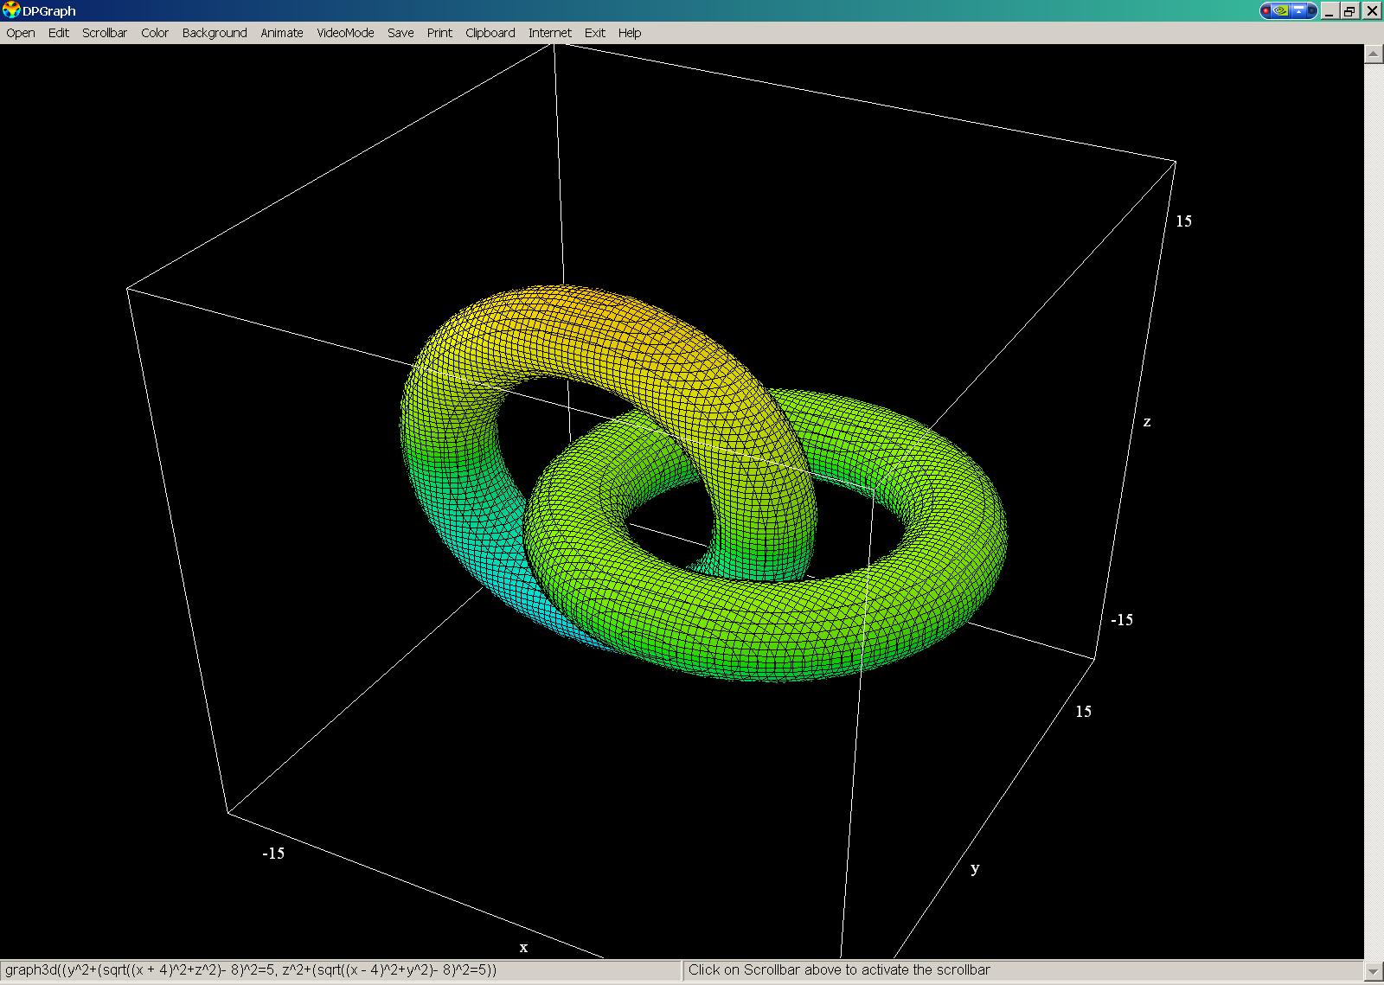Screen dimensions: 1384x985
Task: Open the Help menu
Action: 630,33
